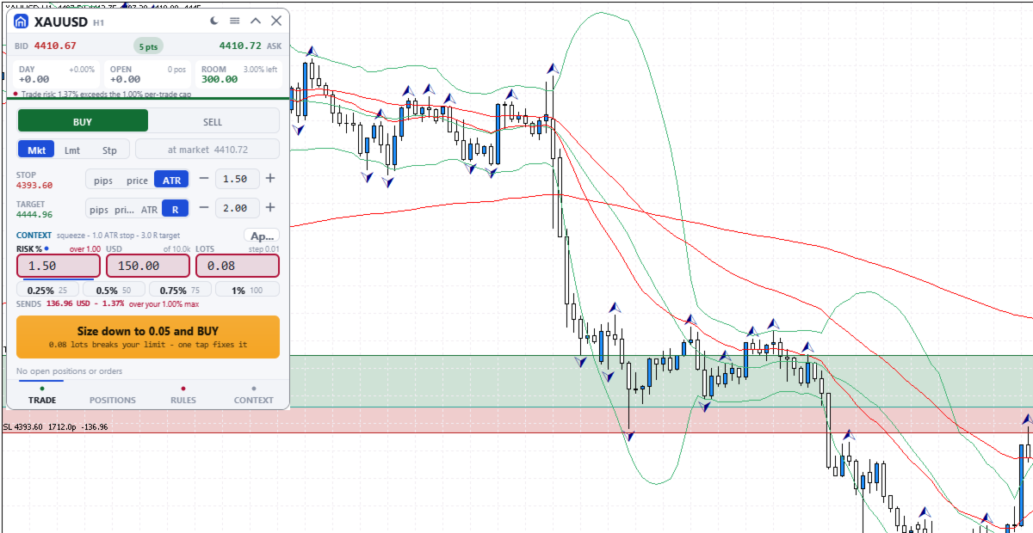Select the Lmt order type
This screenshot has height=533, width=1033.
click(x=72, y=150)
